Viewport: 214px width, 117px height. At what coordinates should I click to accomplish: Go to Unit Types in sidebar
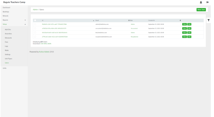pyautogui.click(x=8, y=59)
